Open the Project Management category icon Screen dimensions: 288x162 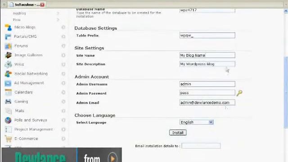click(x=8, y=129)
